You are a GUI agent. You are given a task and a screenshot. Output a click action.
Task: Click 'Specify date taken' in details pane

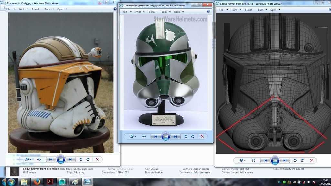pyautogui.click(x=83, y=169)
